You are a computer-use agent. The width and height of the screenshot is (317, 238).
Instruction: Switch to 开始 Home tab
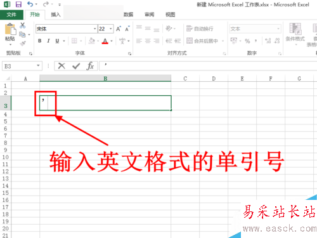coord(35,15)
